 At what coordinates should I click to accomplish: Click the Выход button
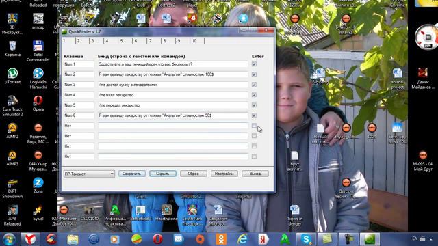tap(255, 174)
